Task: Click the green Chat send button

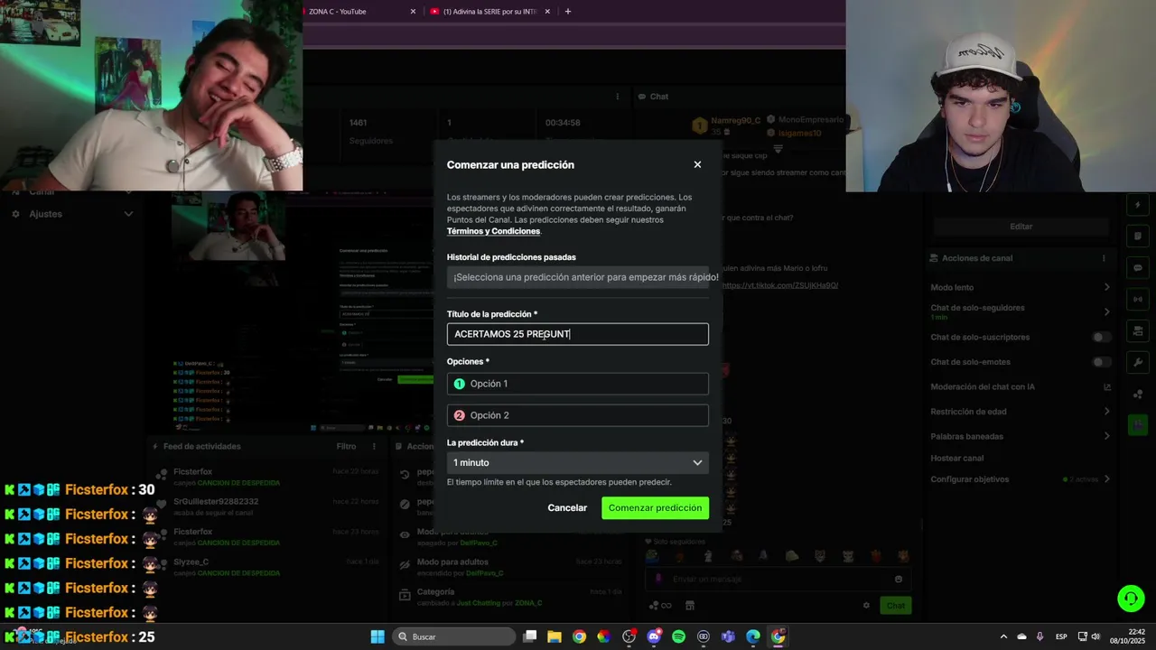Action: [x=895, y=605]
